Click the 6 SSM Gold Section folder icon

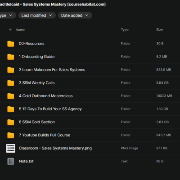pos(11,122)
